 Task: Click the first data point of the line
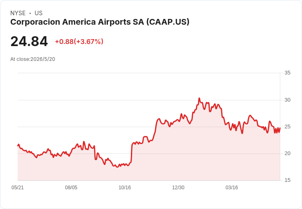(18, 146)
